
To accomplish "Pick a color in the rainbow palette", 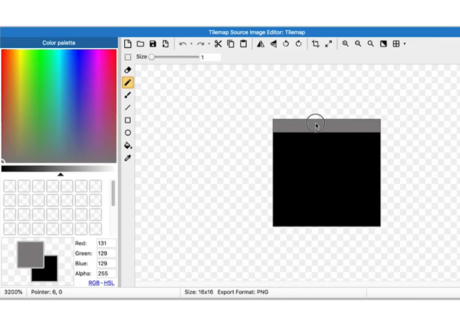I will [59, 106].
